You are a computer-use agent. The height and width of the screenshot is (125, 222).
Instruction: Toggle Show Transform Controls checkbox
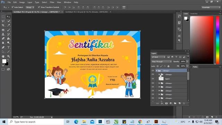click(x=39, y=7)
